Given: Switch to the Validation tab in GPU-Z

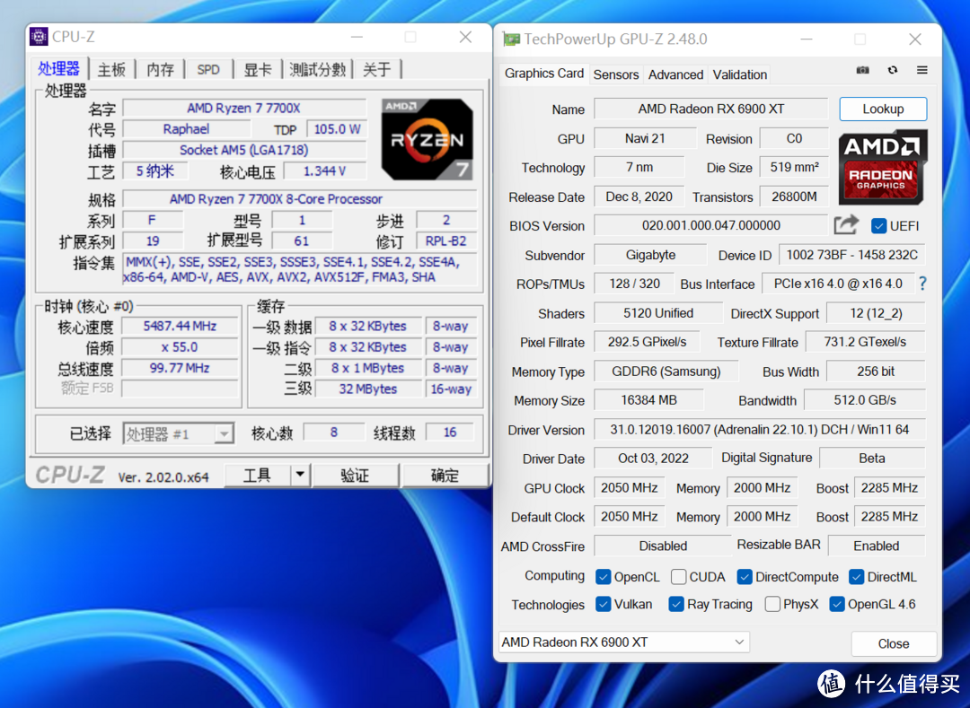Looking at the screenshot, I should (x=739, y=74).
